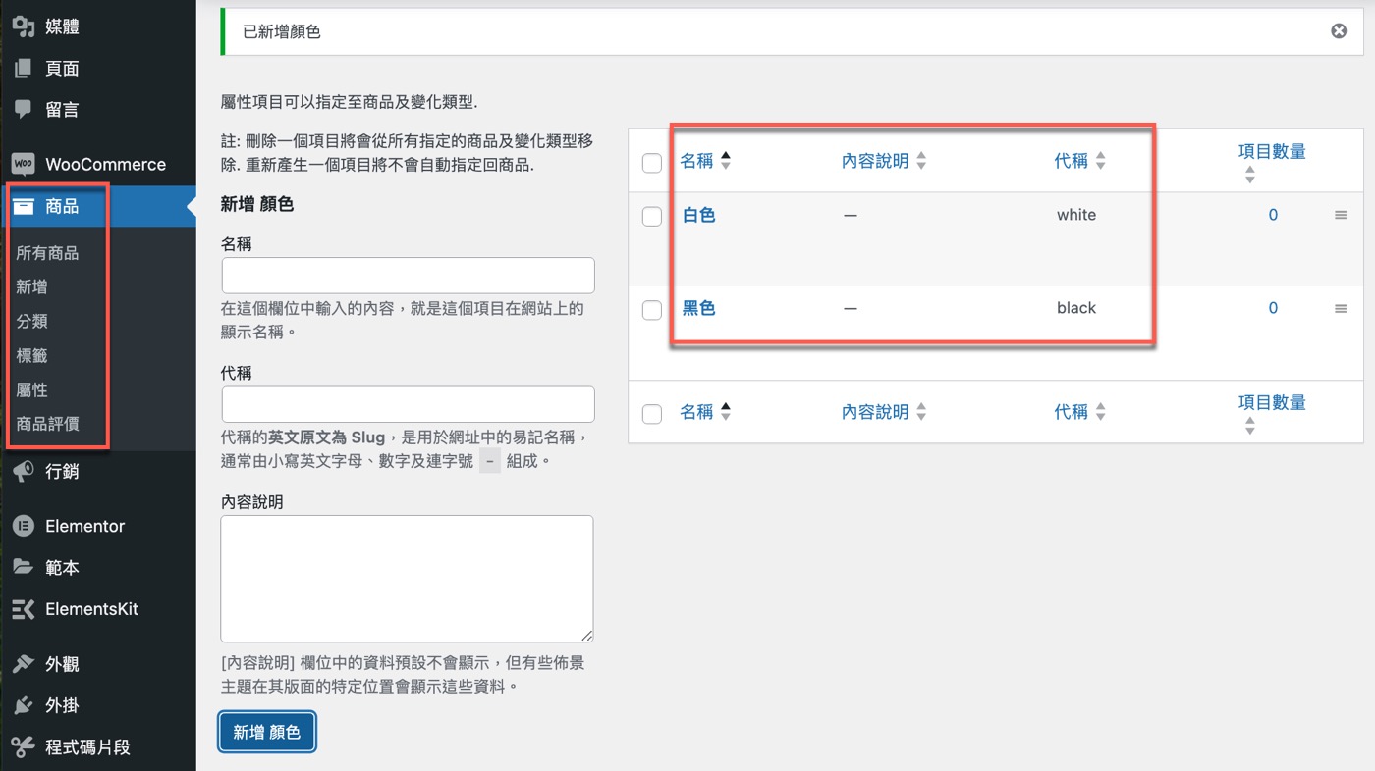This screenshot has height=771, width=1375.
Task: Click the 留言 comments bubble icon
Action: click(24, 109)
